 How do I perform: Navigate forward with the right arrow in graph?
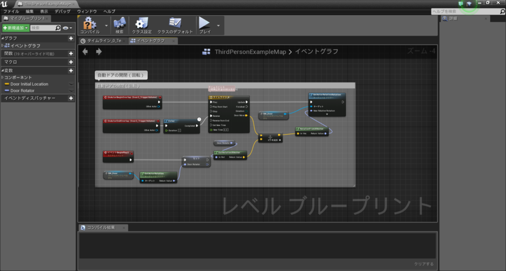coord(99,51)
